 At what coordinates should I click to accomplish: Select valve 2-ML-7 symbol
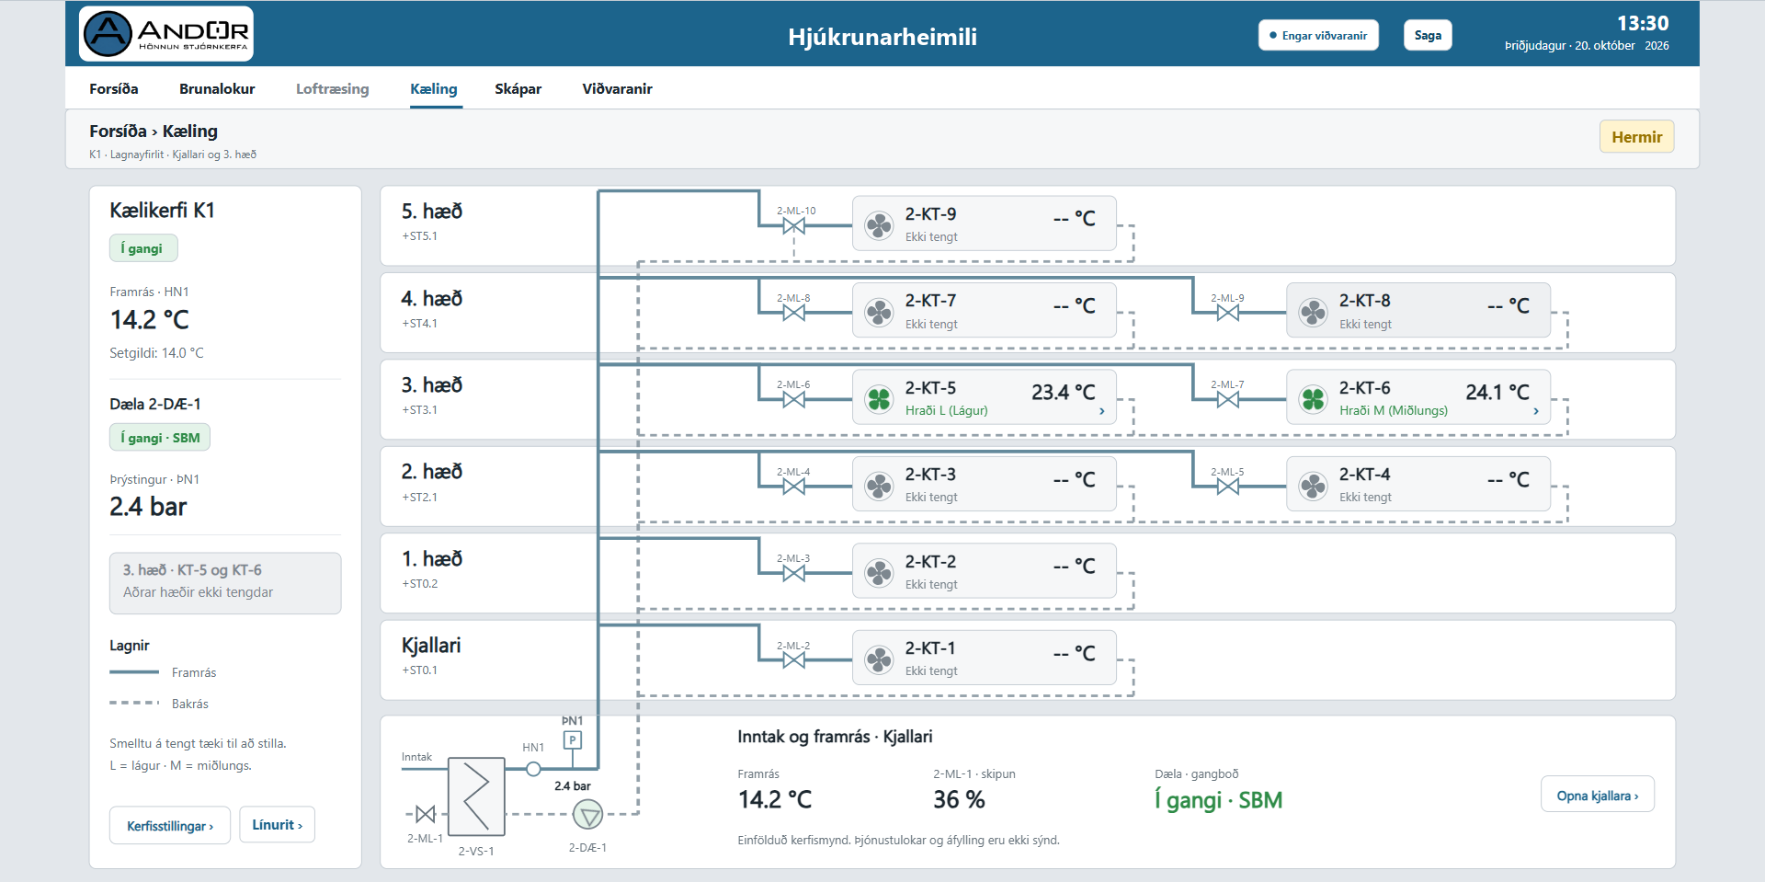coord(1228,399)
